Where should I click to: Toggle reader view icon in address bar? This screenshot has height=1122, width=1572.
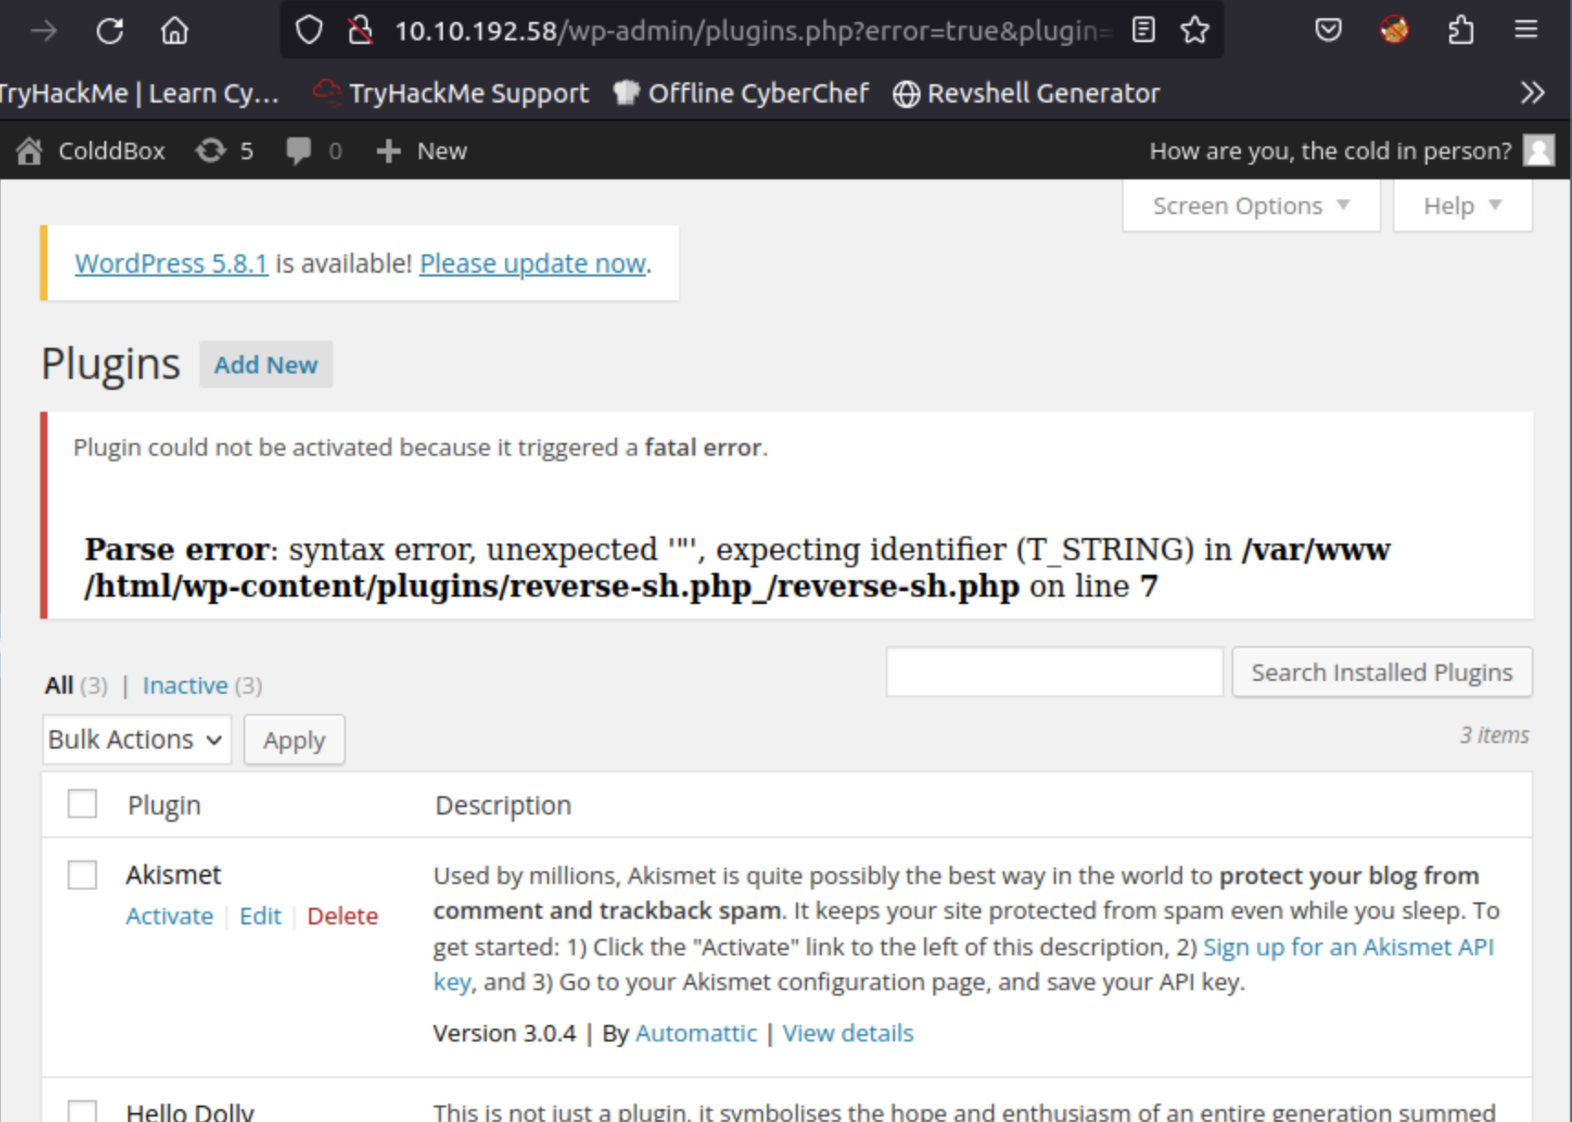(x=1143, y=30)
